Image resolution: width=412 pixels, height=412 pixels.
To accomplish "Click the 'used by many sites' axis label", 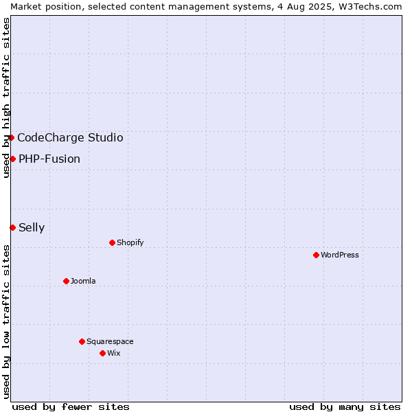I will click(x=345, y=407).
